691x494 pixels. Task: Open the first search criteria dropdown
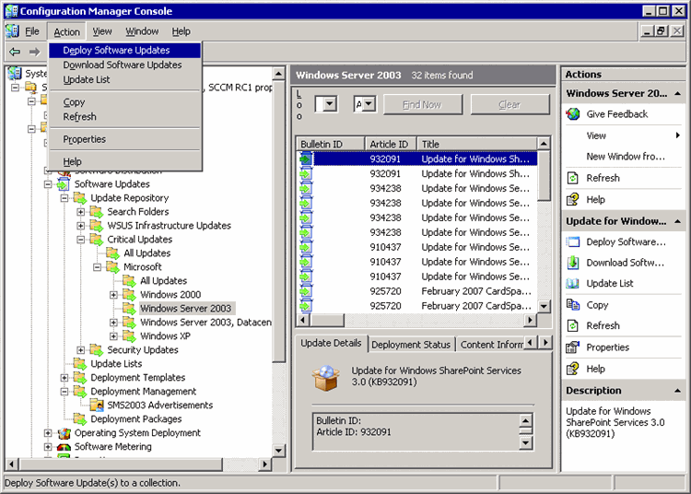(329, 104)
